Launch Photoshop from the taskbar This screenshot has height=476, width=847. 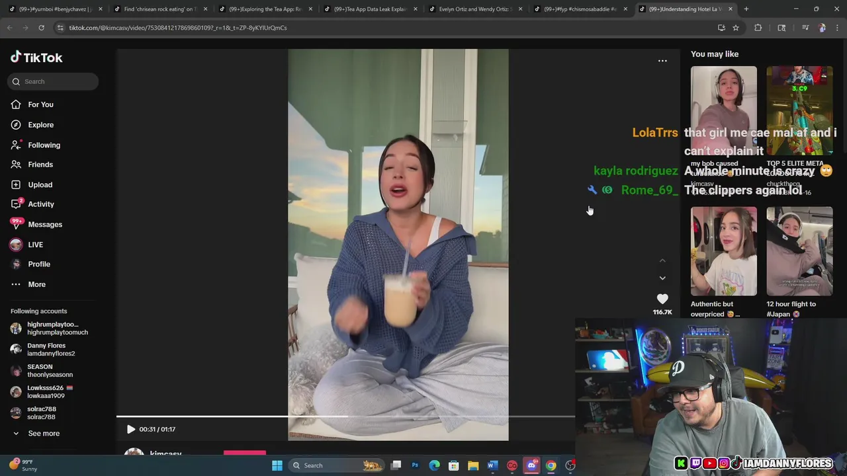pyautogui.click(x=415, y=465)
